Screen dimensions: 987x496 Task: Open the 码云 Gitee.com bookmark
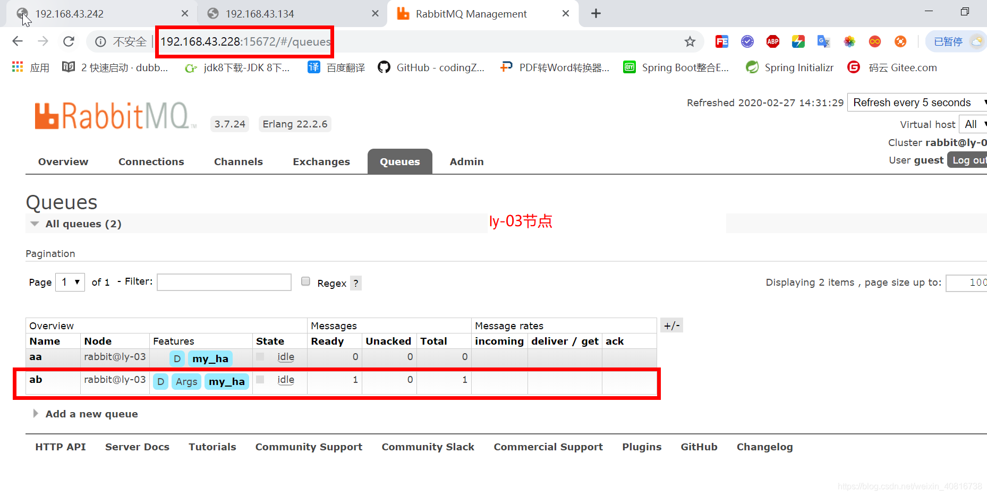click(x=892, y=67)
